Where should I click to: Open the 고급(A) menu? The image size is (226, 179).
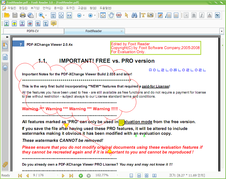point(82,8)
